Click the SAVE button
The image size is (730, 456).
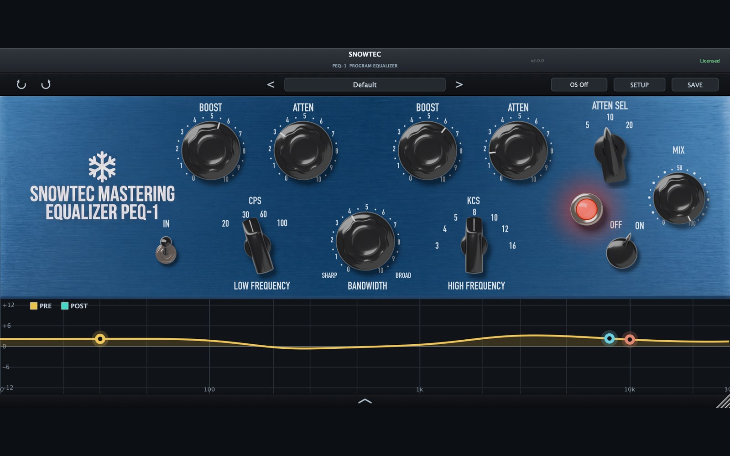[695, 84]
